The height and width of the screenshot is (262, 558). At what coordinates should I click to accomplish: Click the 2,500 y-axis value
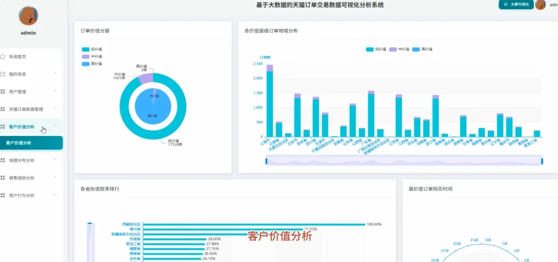(258, 64)
